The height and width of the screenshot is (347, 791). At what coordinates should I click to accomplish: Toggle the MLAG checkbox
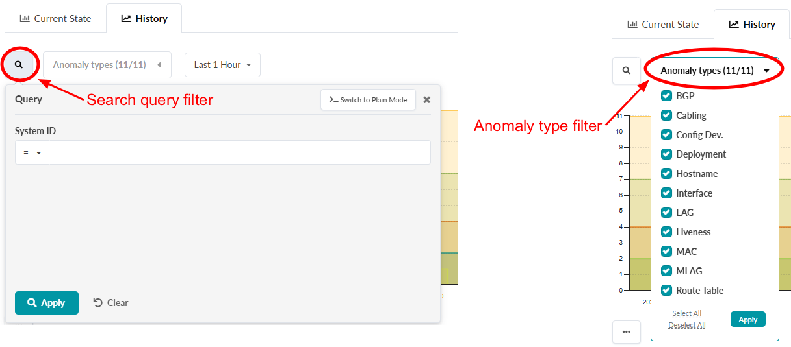(666, 271)
